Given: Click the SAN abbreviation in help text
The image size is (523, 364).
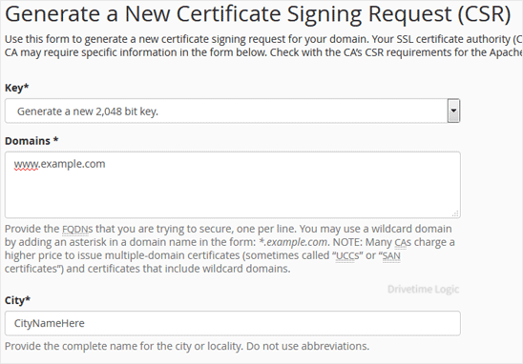Looking at the screenshot, I should pos(391,255).
